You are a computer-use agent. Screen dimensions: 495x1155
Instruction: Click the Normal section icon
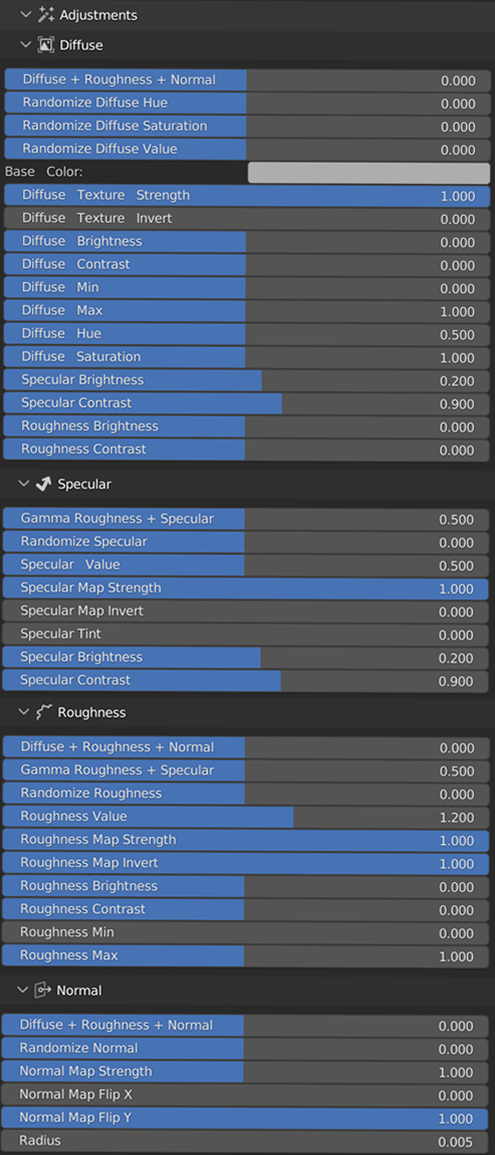[44, 990]
